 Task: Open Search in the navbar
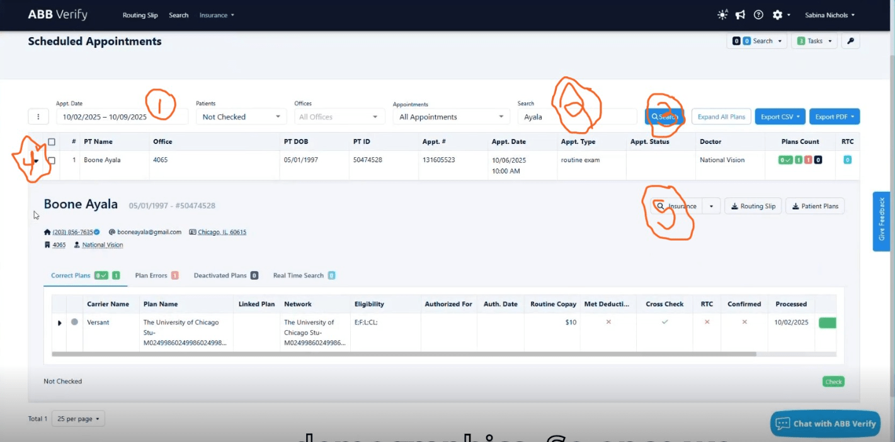pyautogui.click(x=178, y=15)
